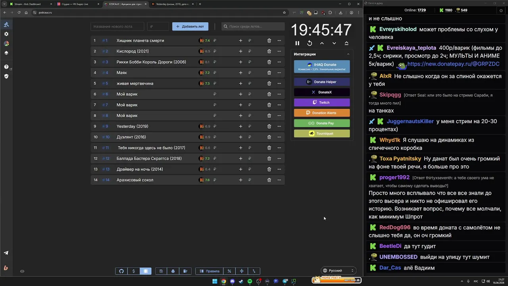The image size is (508, 286).
Task: Focus the ruble amount input field
Action: (158, 27)
